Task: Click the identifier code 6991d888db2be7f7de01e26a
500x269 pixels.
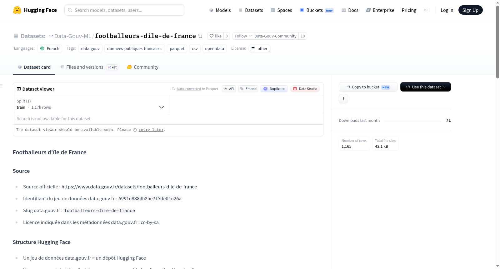Action: pos(150,199)
